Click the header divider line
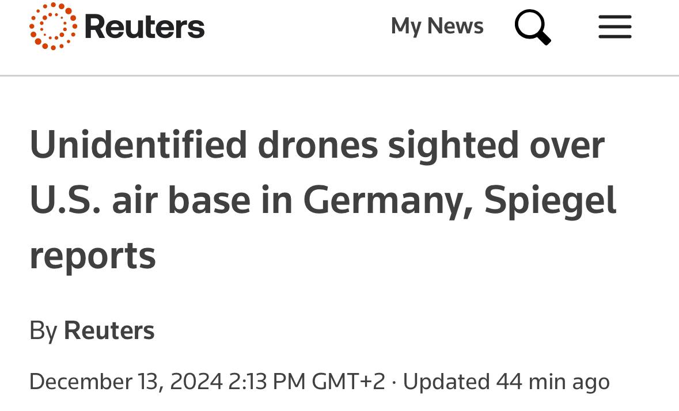Screen dimensions: 679x411 pos(339,75)
